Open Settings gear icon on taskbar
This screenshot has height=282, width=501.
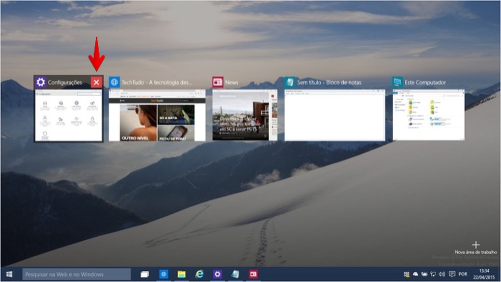[x=217, y=274]
